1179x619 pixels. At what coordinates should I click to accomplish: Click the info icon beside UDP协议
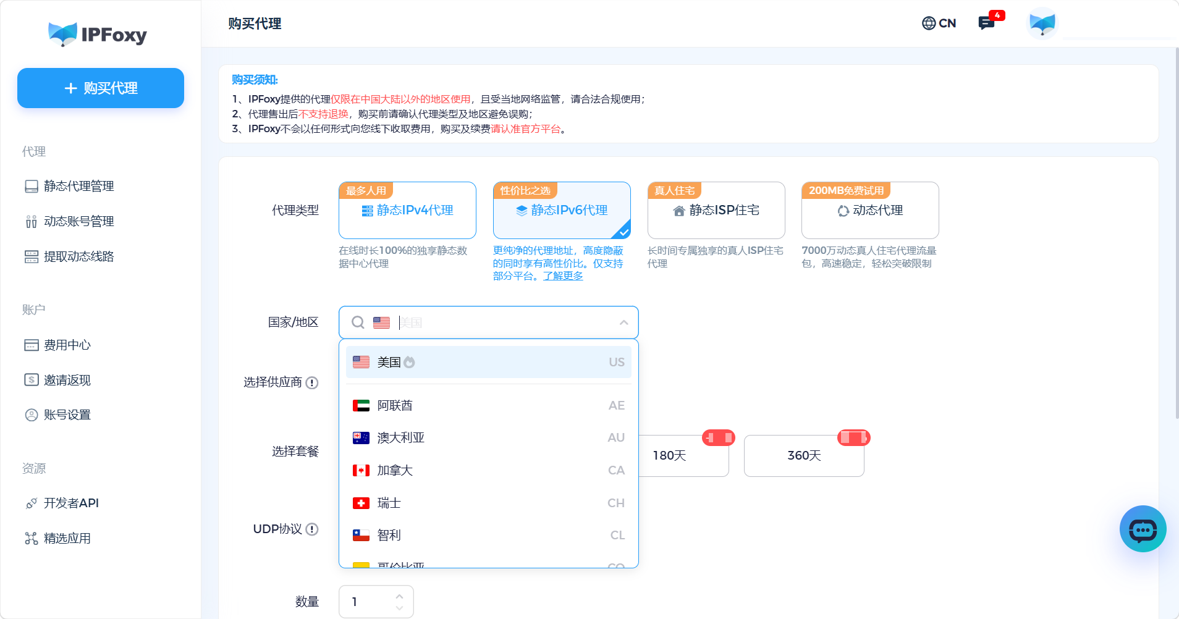click(x=312, y=529)
